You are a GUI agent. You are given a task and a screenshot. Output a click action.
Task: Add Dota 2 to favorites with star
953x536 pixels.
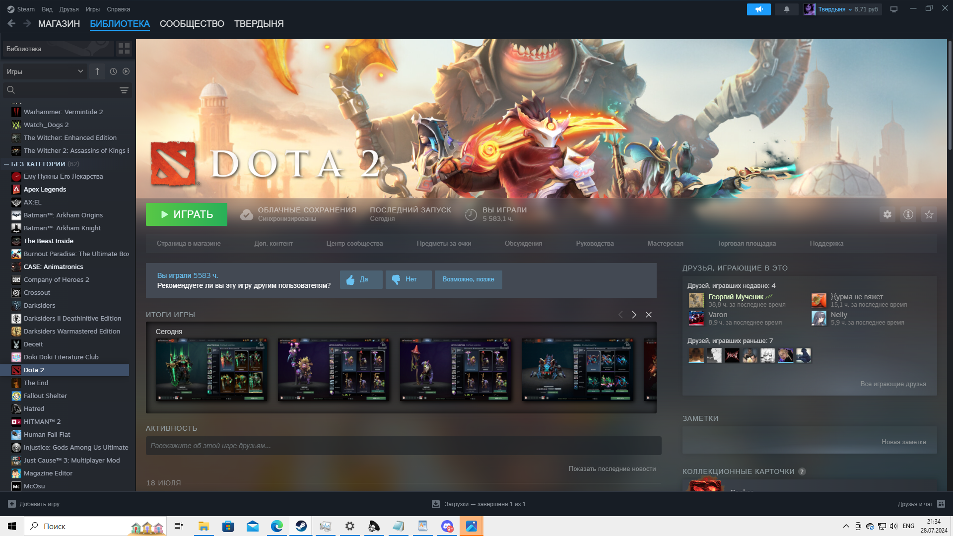point(929,214)
